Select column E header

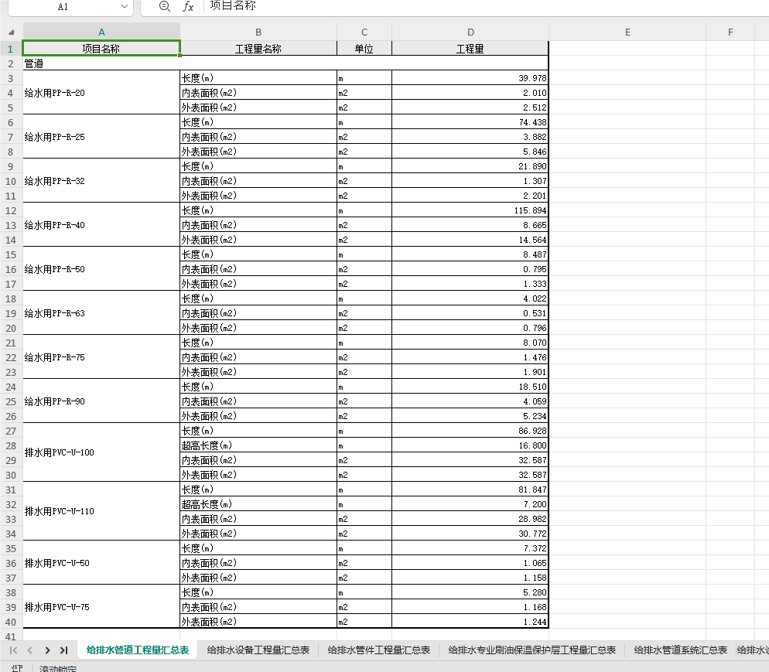click(627, 32)
